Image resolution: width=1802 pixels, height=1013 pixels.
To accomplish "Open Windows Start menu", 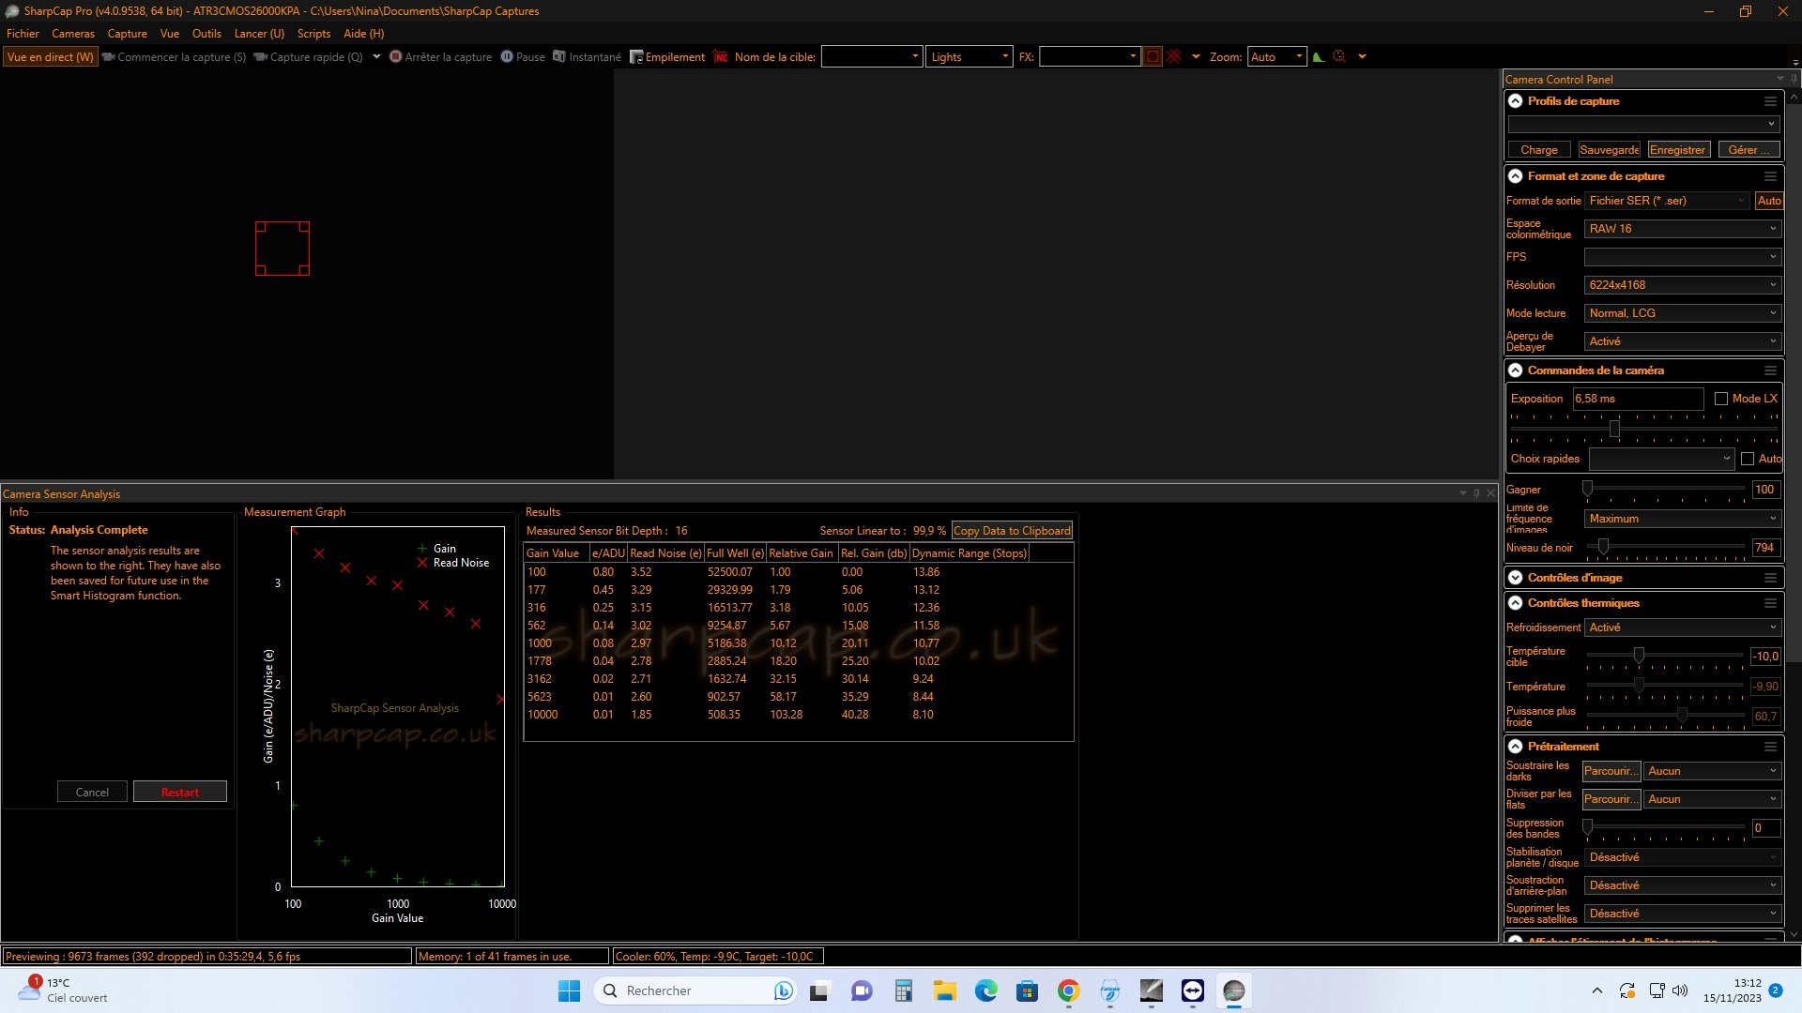I will click(569, 990).
